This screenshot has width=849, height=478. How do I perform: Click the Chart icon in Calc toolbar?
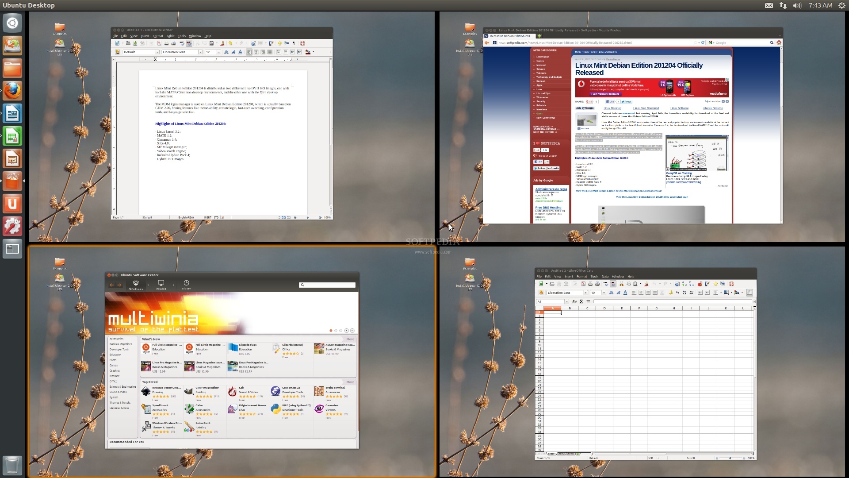700,284
